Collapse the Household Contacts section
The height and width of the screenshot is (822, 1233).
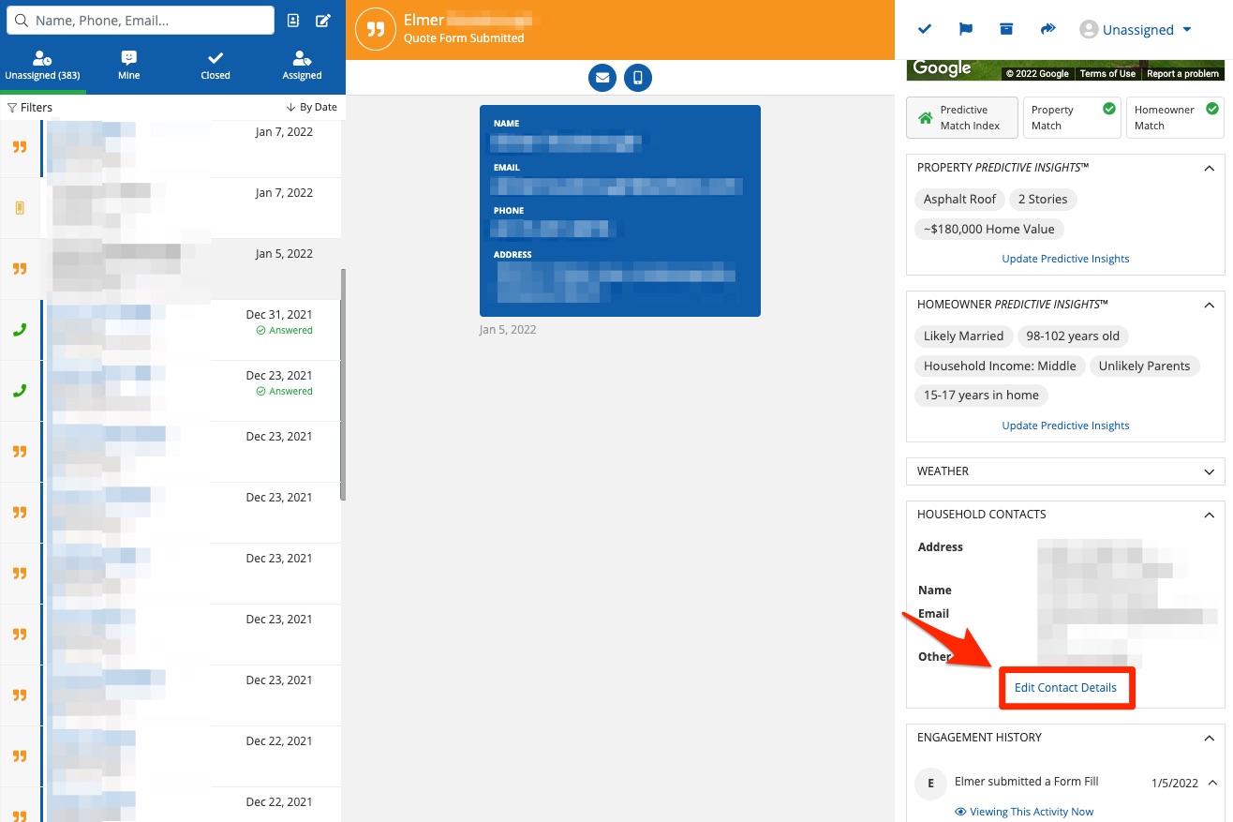(x=1209, y=515)
